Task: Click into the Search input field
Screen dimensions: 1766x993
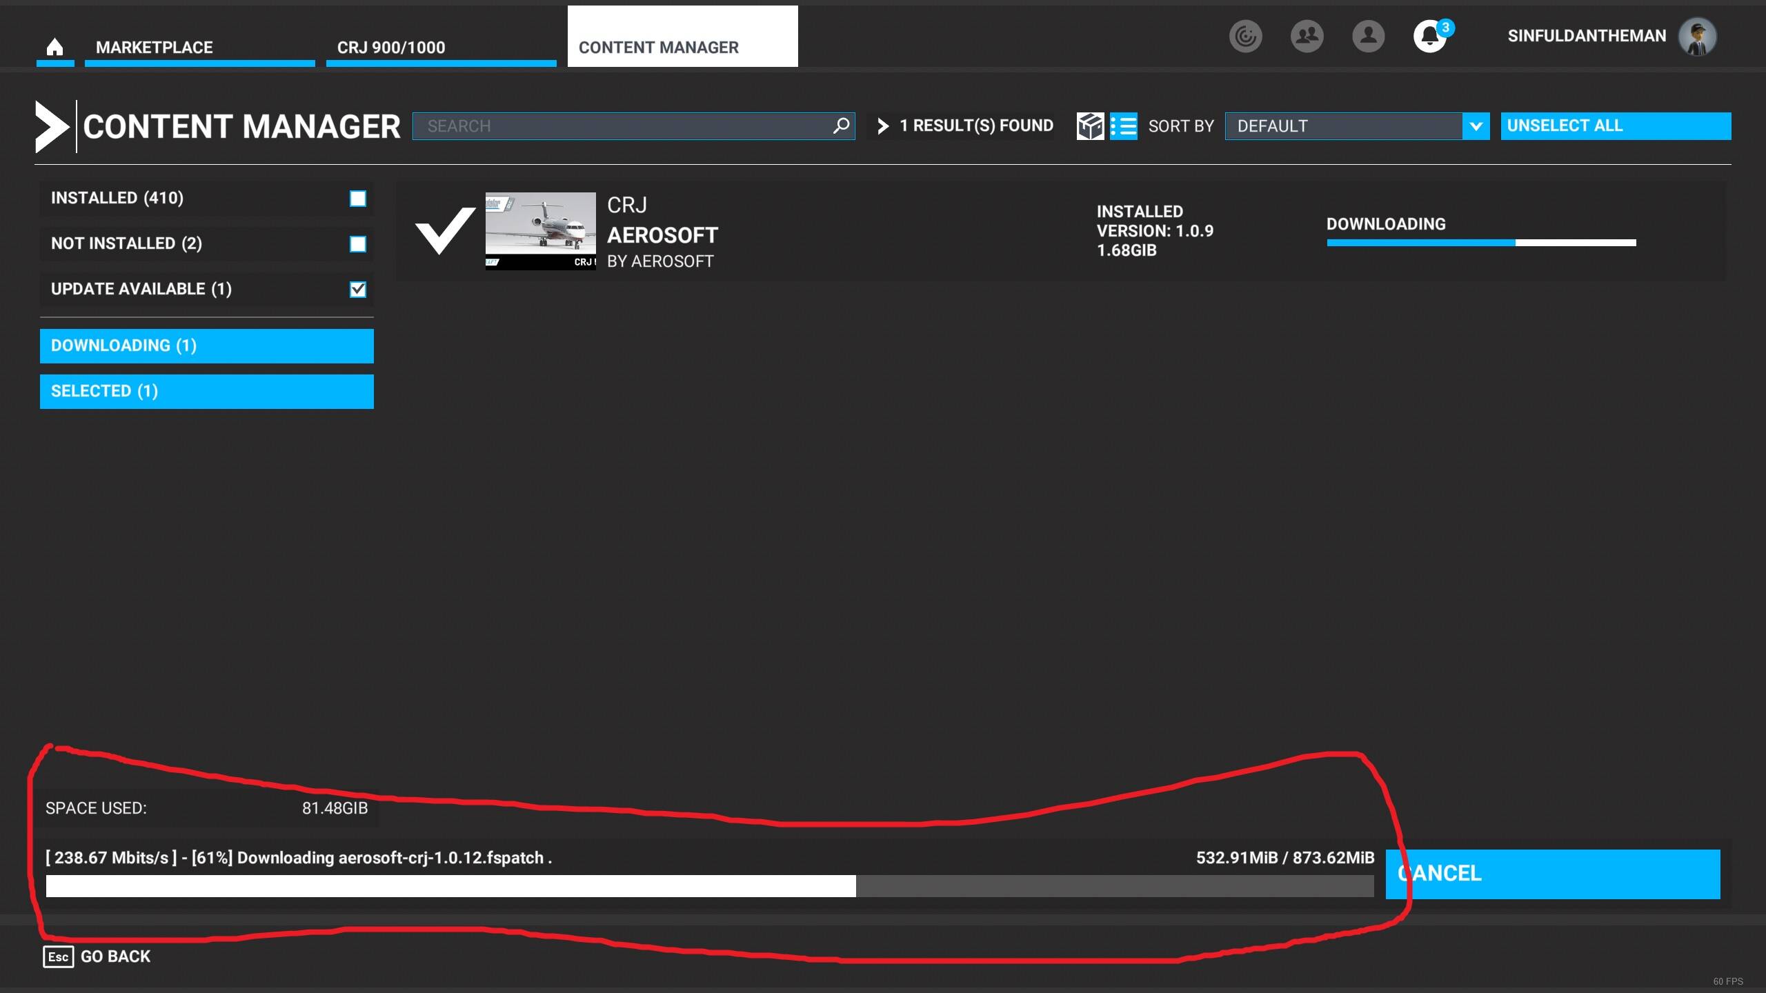Action: pos(633,126)
